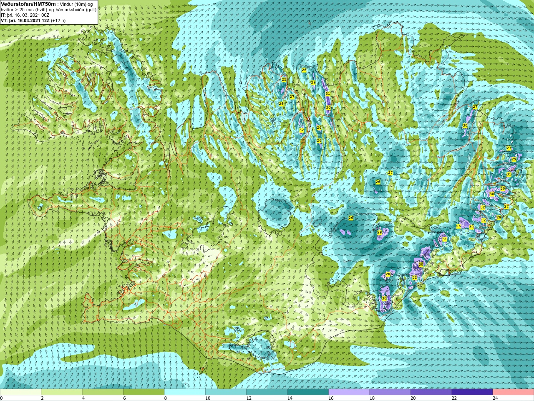Click the medium green 4–6 m/s legend swatch

(x=103, y=392)
